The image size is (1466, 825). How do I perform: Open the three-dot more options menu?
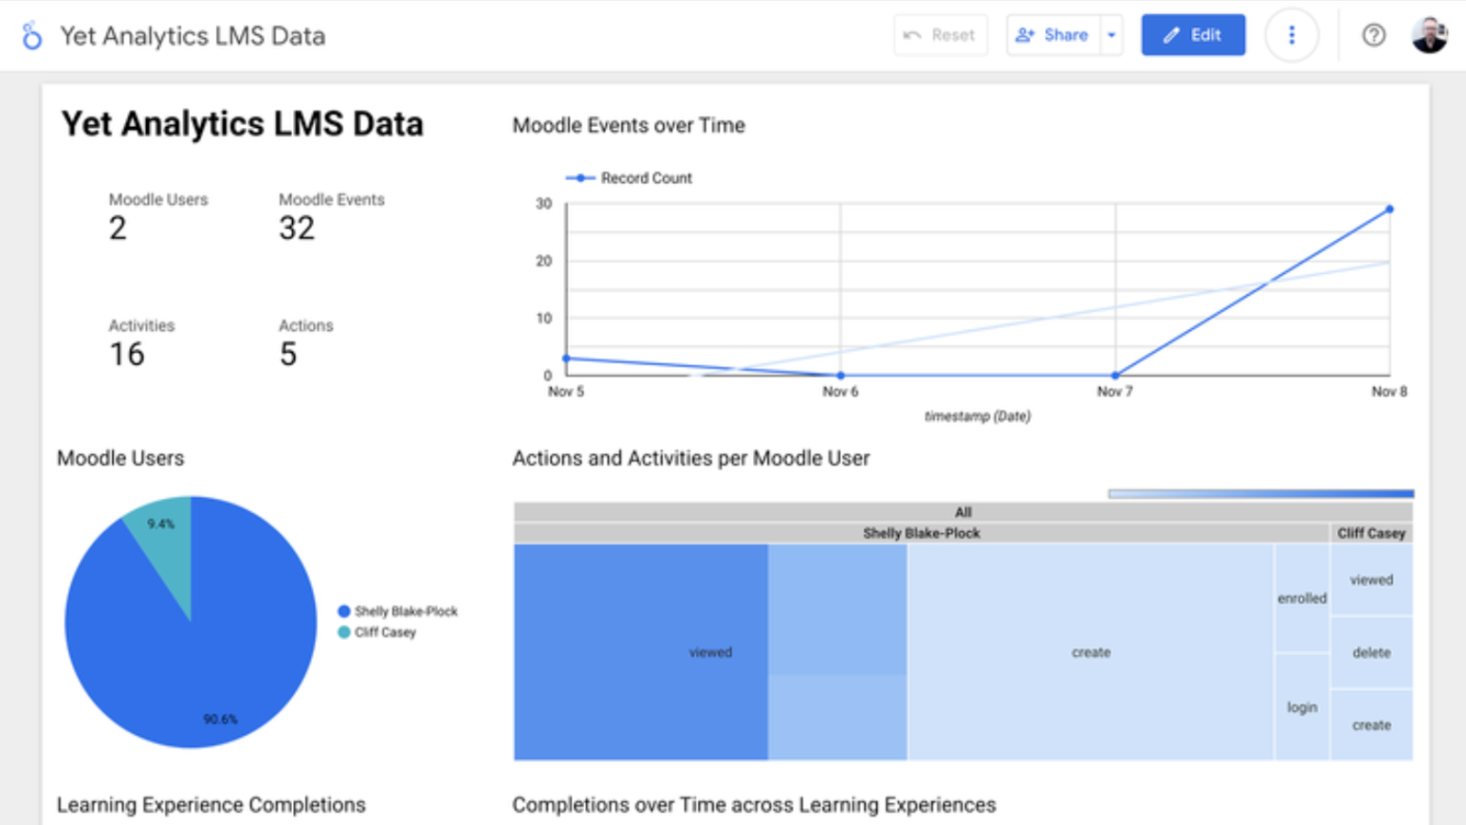1291,35
